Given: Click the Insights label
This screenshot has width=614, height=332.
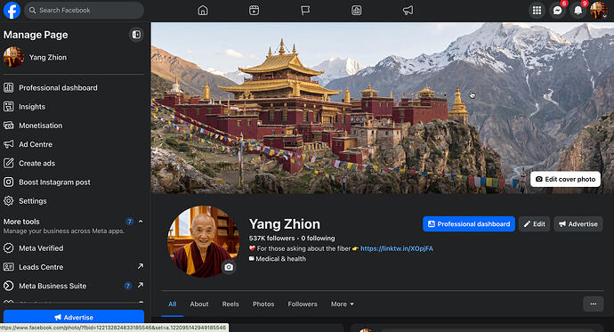Looking at the screenshot, I should pos(32,107).
